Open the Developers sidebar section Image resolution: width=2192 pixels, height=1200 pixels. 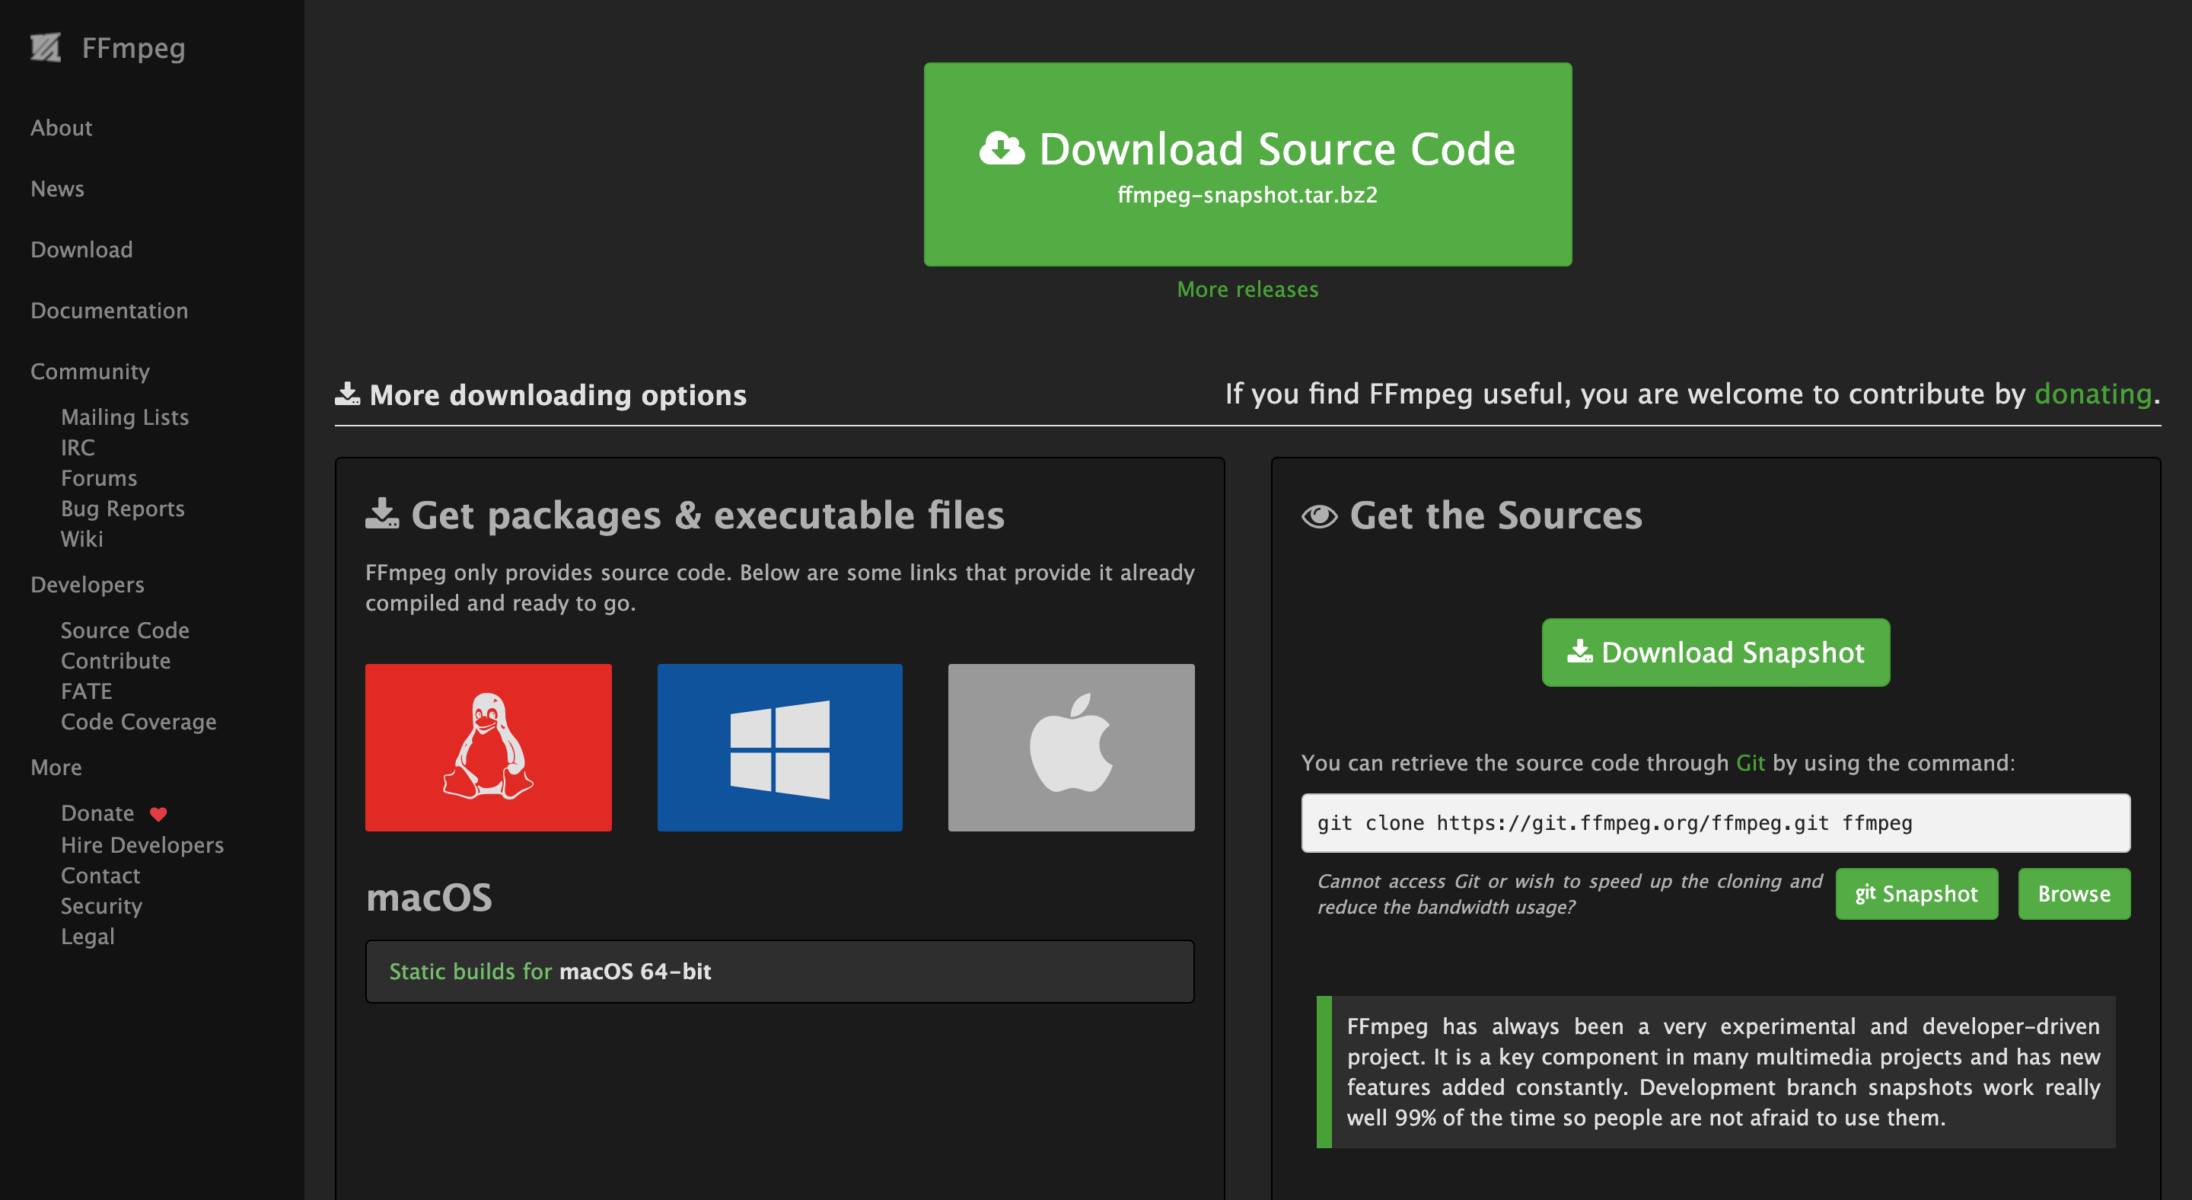[x=88, y=585]
